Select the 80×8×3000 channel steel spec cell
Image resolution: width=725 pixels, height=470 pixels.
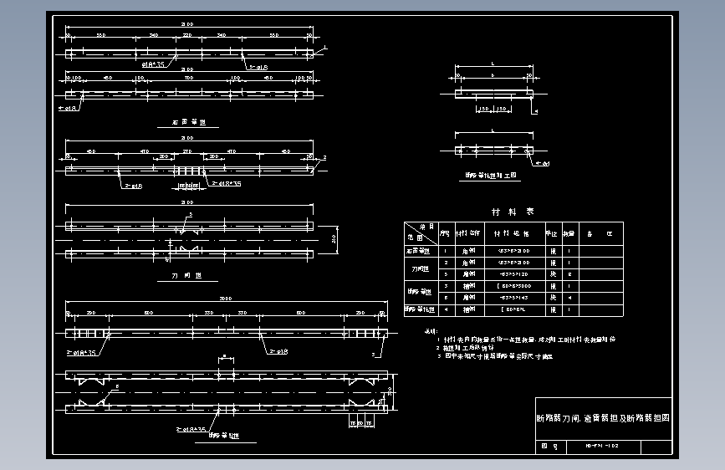pyautogui.click(x=514, y=286)
